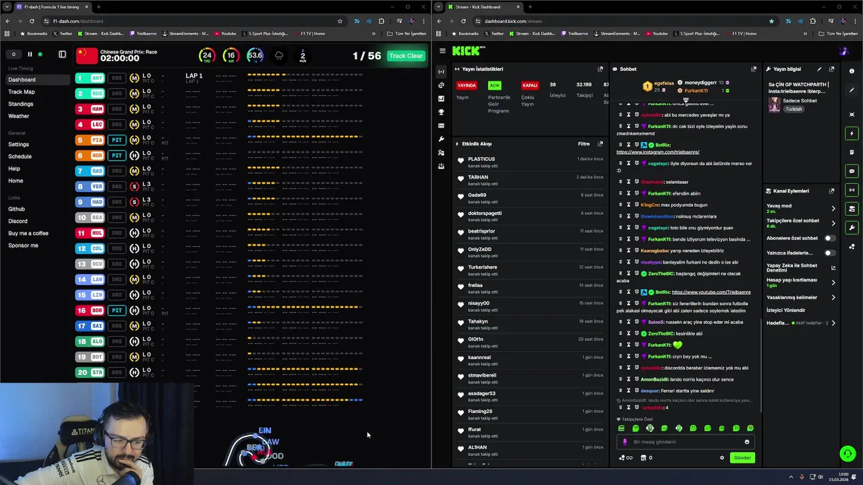Viewport: 863px width, 485px height.
Task: Toggle Yalnızca ifadelerle switch
Action: (829, 253)
